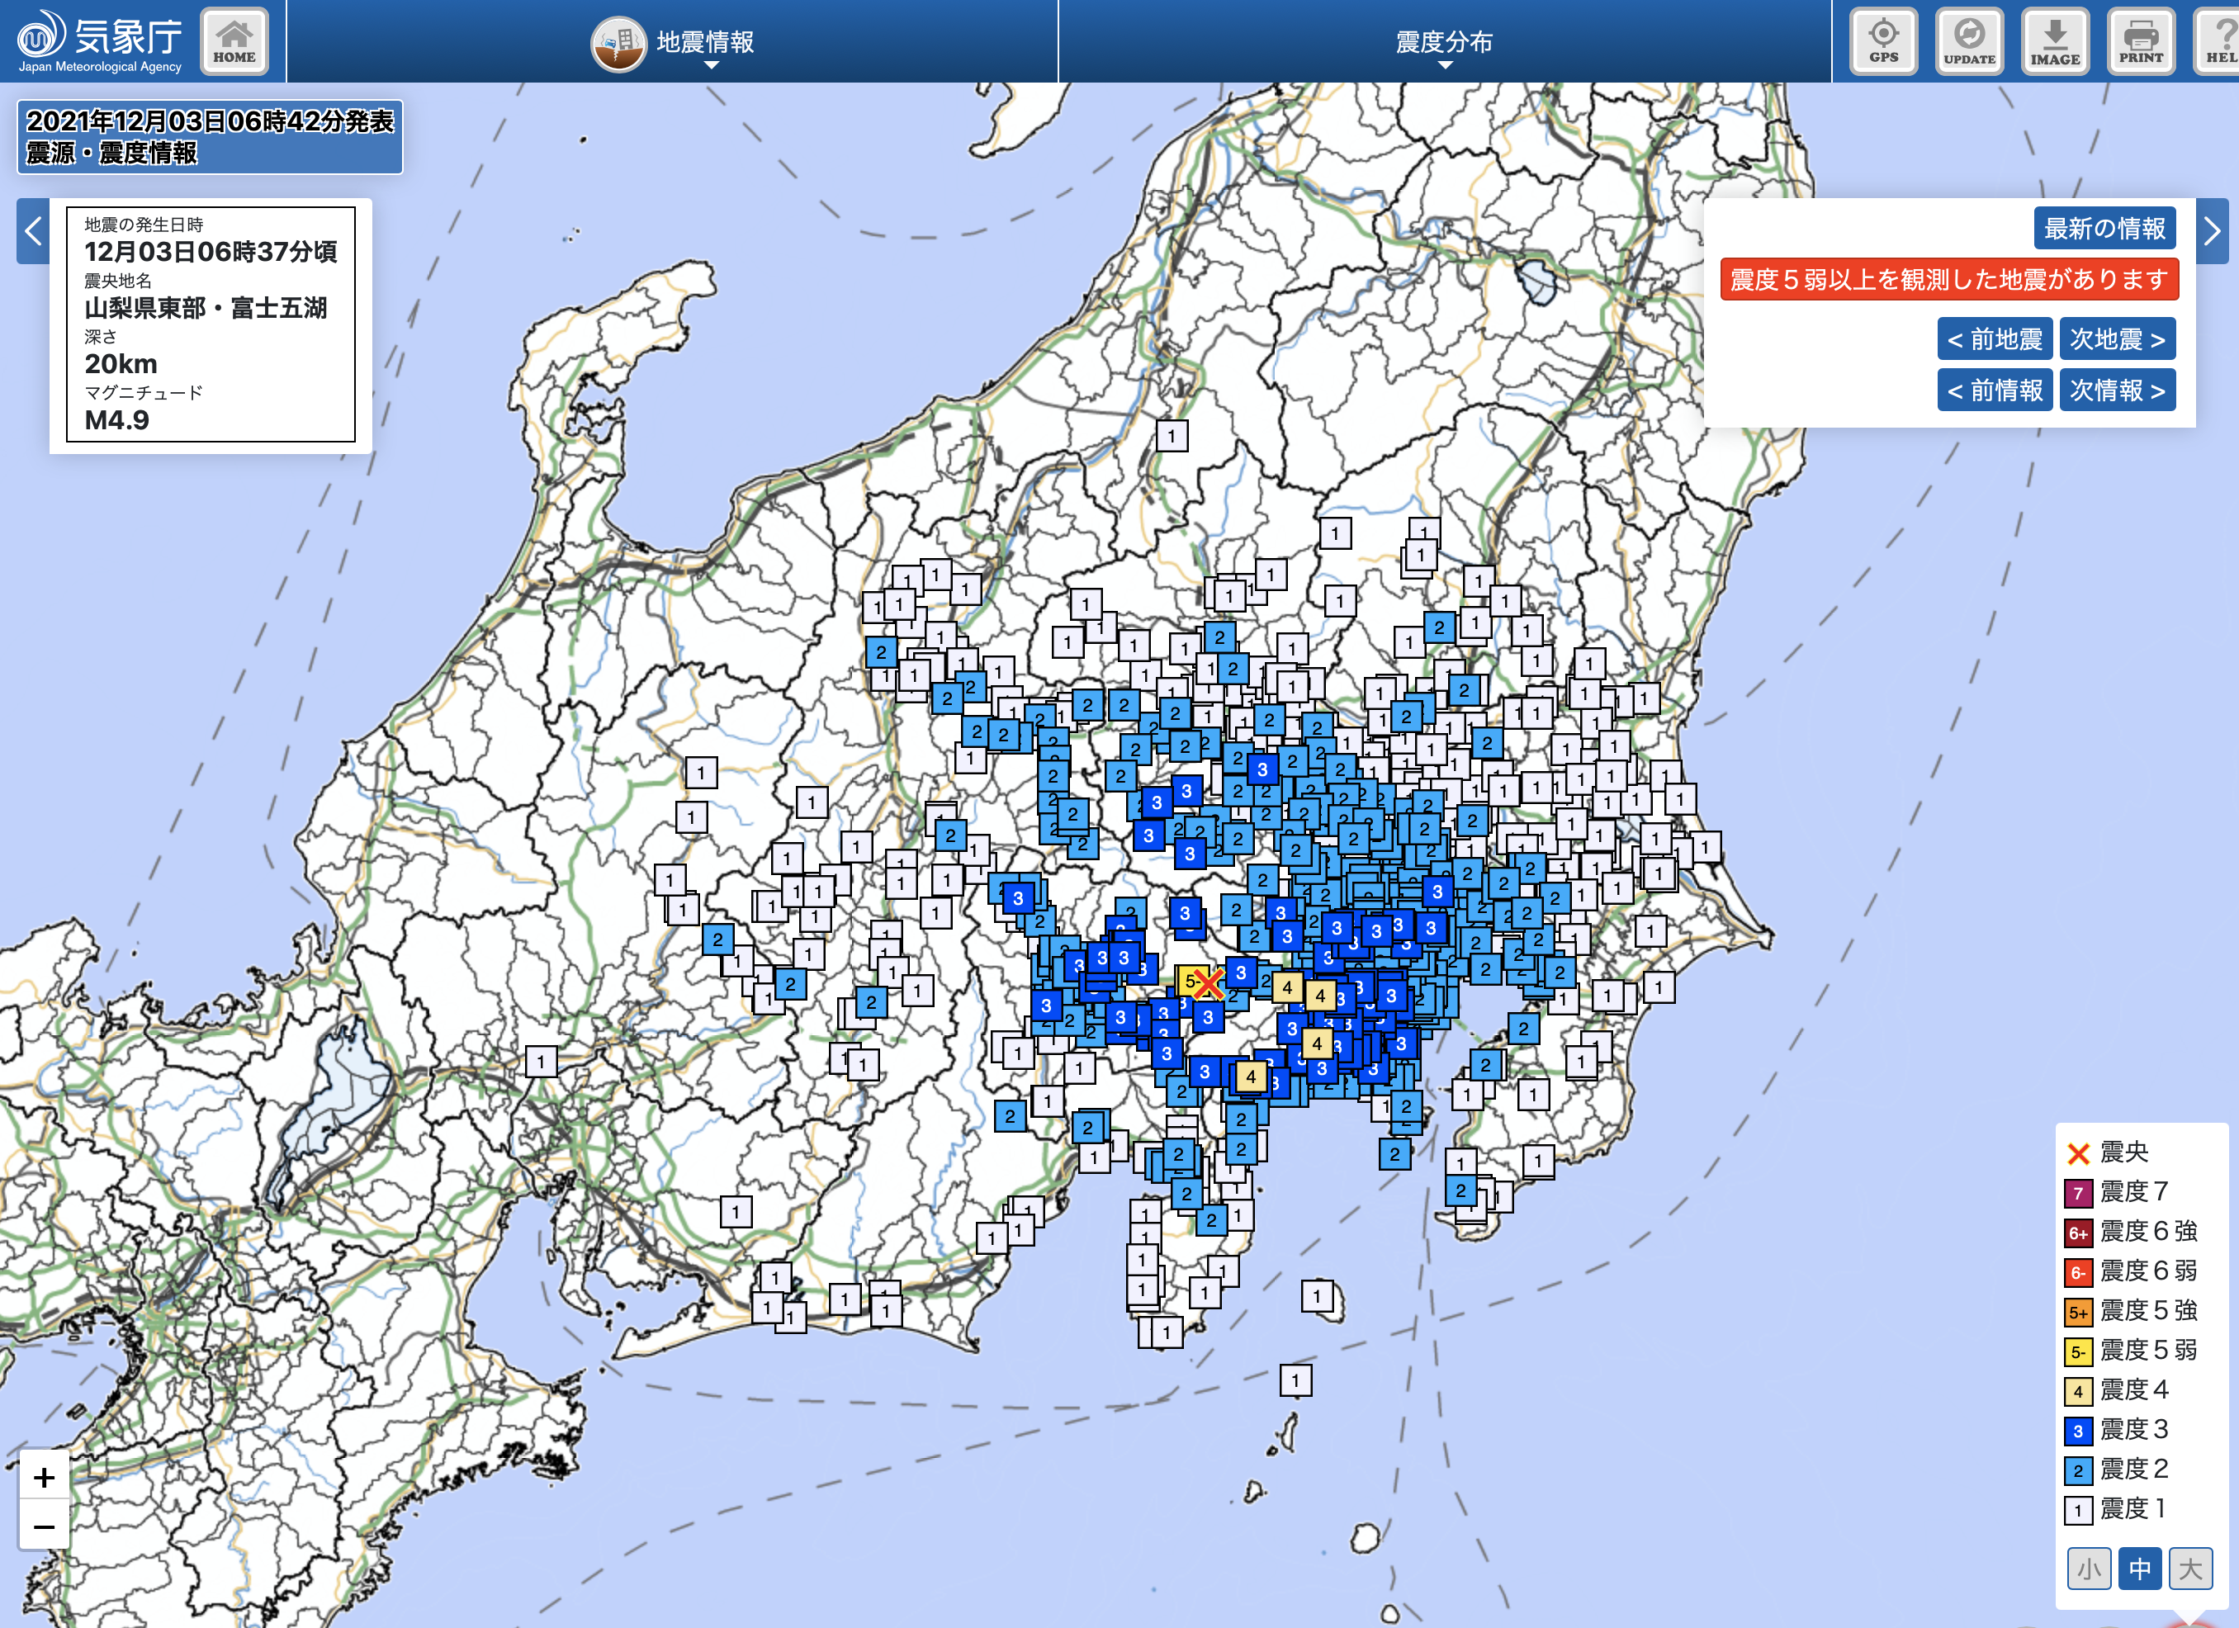Viewport: 2239px width, 1628px height.
Task: Click the 最新の情報 button
Action: coord(2104,229)
